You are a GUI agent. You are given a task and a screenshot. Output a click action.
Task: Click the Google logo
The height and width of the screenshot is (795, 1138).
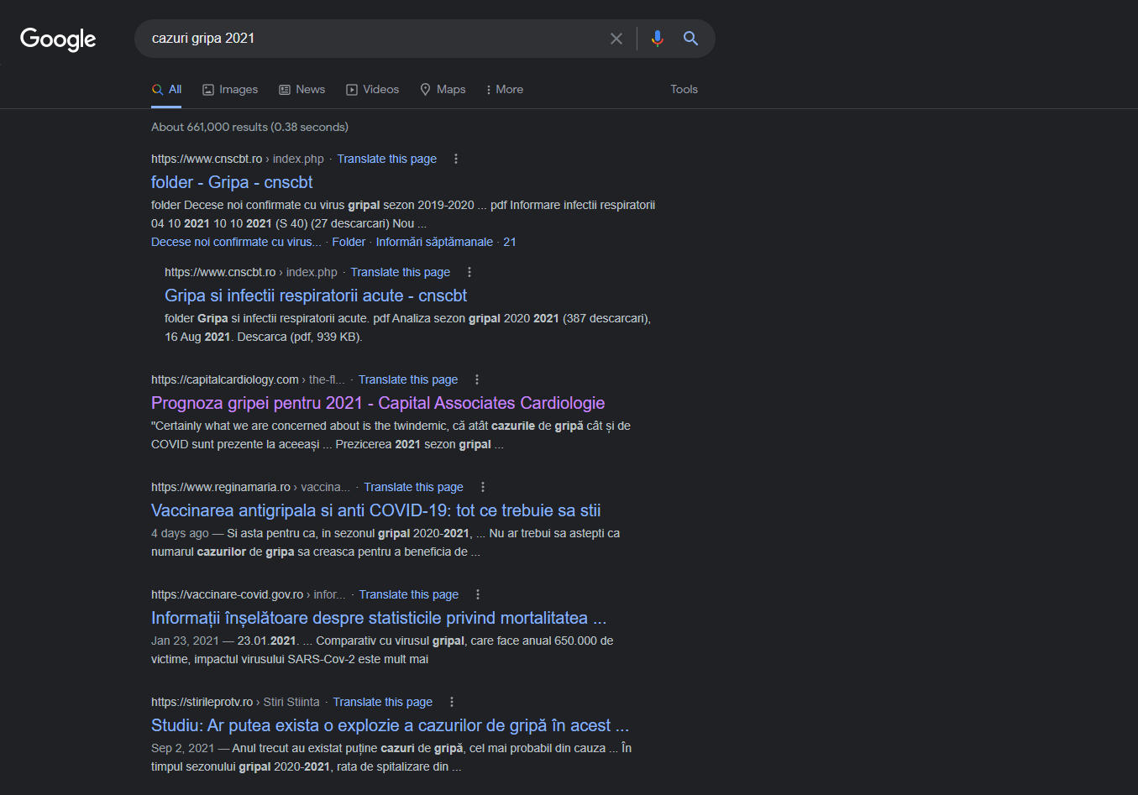tap(58, 39)
